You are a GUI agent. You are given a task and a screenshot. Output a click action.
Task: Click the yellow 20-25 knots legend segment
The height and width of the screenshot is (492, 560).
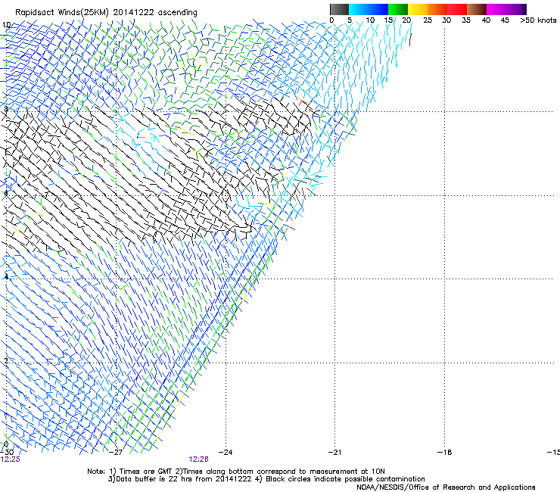(x=418, y=9)
